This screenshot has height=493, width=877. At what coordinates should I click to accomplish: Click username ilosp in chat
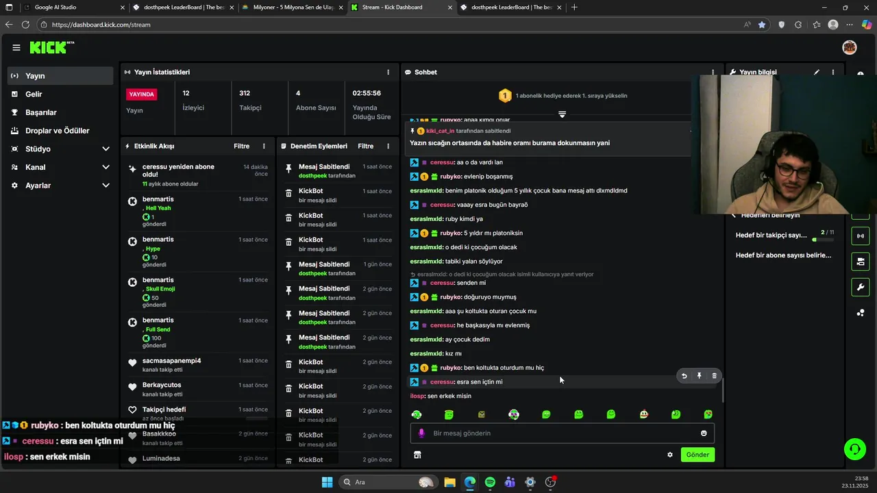[417, 396]
